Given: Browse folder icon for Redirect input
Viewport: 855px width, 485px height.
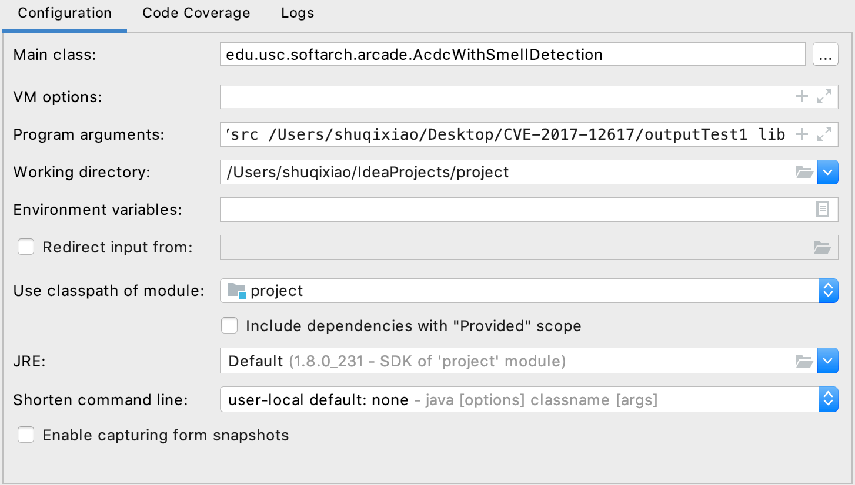Looking at the screenshot, I should (821, 247).
